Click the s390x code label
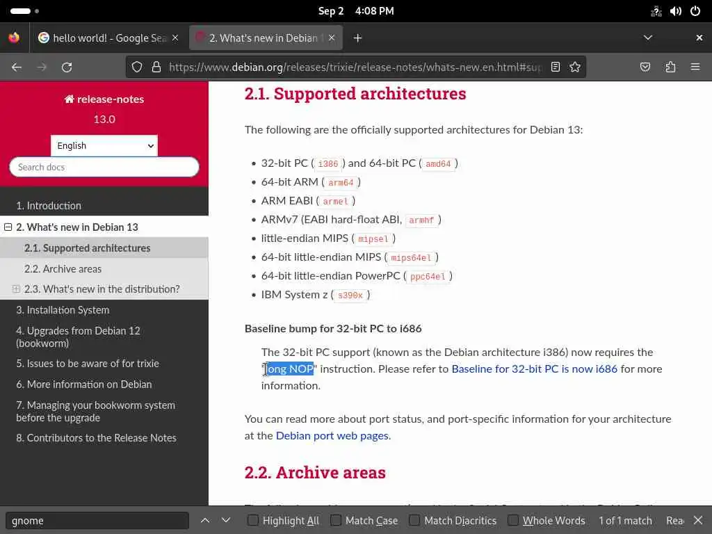712x534 pixels. pos(350,295)
